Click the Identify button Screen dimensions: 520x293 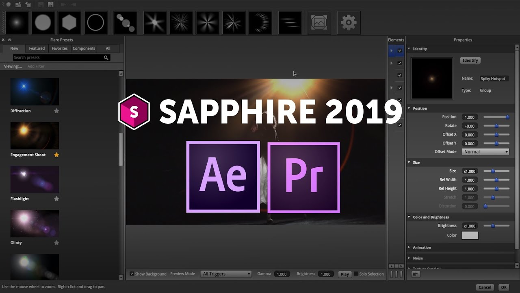pyautogui.click(x=470, y=60)
